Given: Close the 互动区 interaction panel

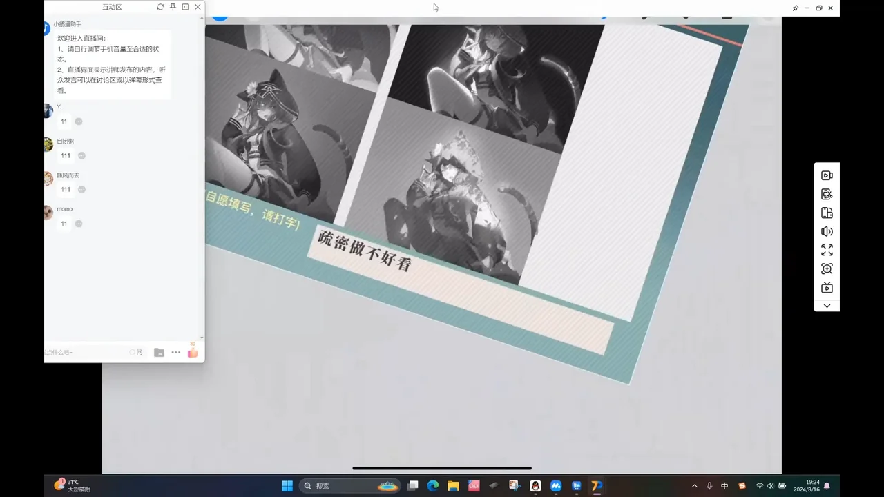Looking at the screenshot, I should (198, 7).
